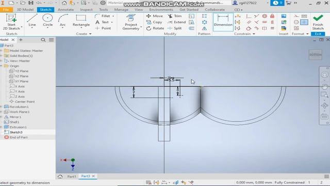Expand the Fillet dropdown arrow
This screenshot has width=330, height=186.
tap(113, 16)
